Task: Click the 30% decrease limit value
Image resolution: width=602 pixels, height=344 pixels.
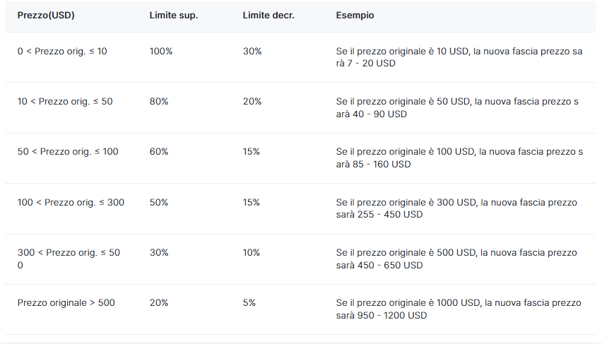Action: coord(252,52)
